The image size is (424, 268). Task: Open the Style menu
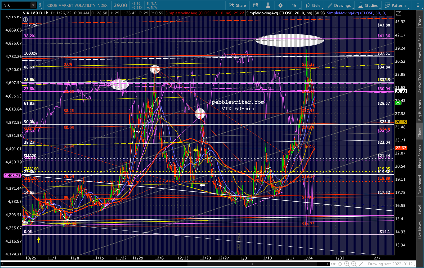(x=313, y=5)
